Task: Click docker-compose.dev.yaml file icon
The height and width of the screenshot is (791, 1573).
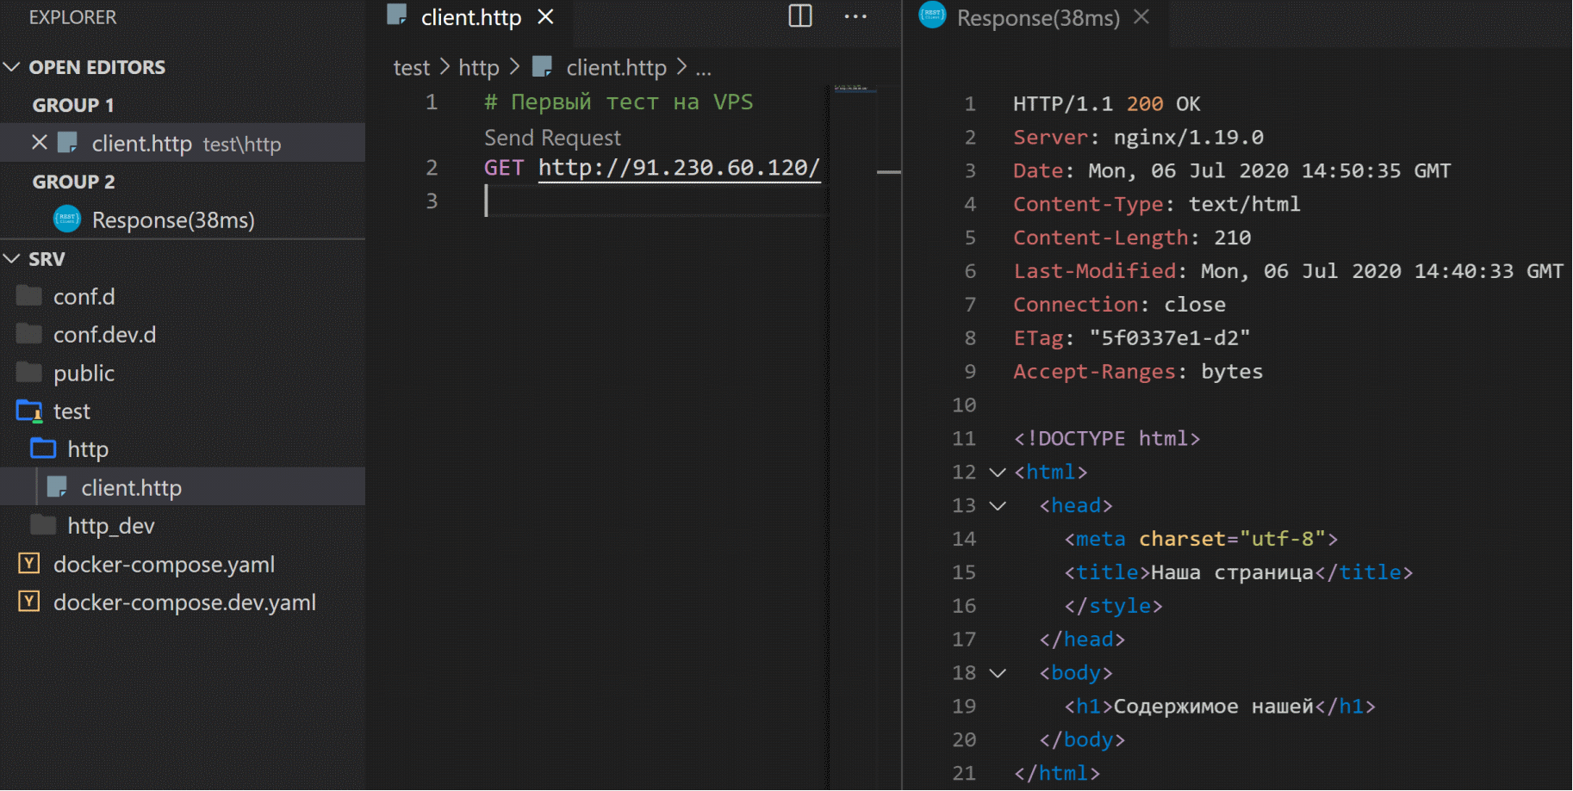Action: (x=29, y=602)
